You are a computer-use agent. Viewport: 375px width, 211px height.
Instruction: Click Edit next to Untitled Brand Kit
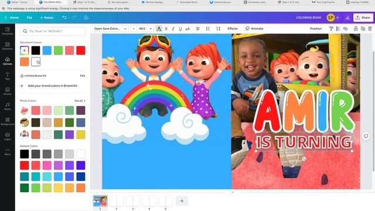tap(83, 76)
